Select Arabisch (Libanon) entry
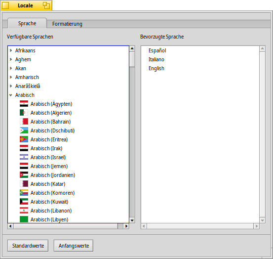The image size is (273, 259). click(x=69, y=211)
